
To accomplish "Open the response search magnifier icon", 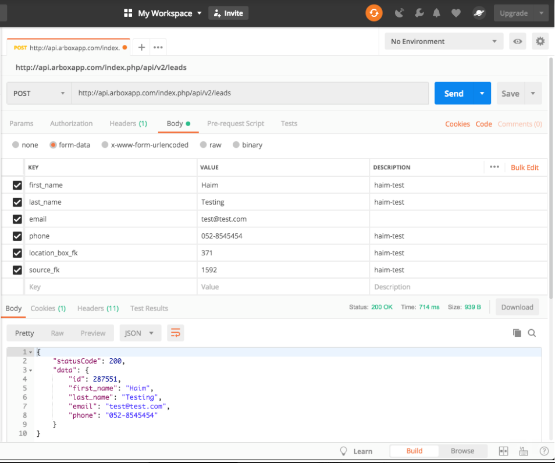I will pos(533,333).
